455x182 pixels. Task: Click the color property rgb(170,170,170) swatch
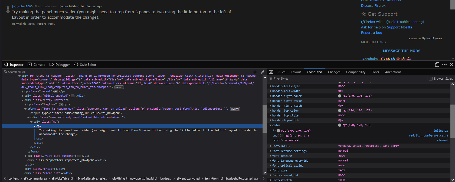tap(340, 125)
